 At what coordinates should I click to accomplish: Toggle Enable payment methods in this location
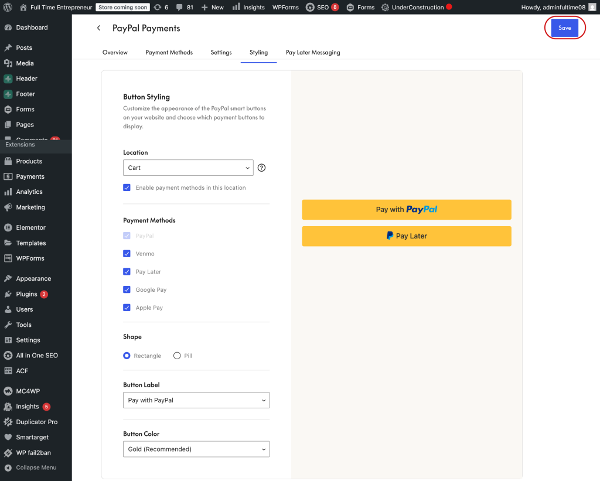(x=127, y=187)
